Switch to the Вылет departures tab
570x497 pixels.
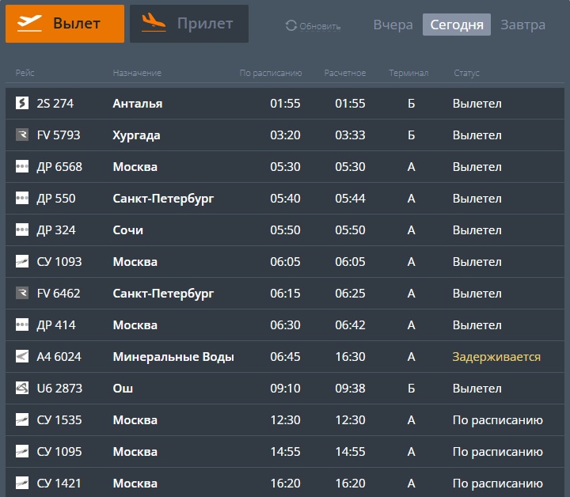click(x=65, y=24)
